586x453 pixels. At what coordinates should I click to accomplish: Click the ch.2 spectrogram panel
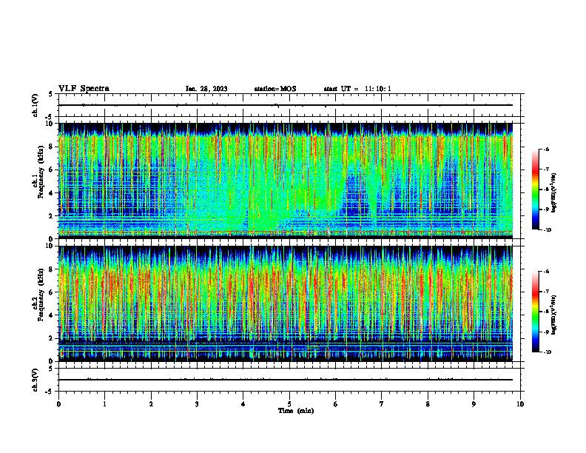point(286,303)
